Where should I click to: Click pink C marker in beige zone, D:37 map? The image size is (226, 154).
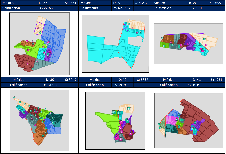(x=38, y=28)
